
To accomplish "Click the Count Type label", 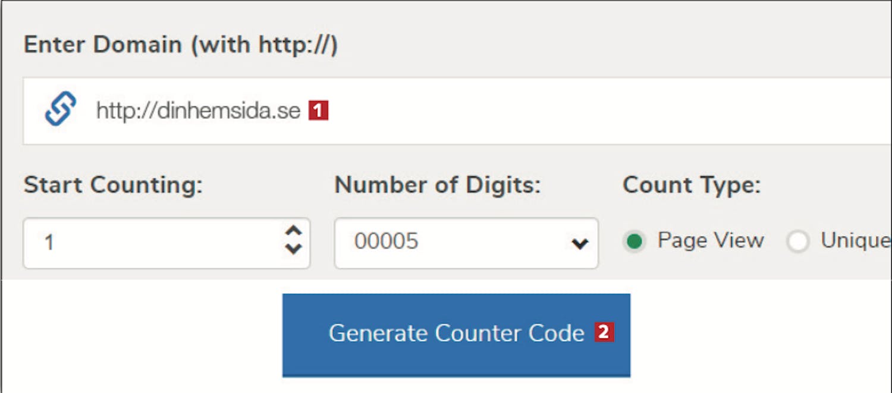I will tap(692, 186).
